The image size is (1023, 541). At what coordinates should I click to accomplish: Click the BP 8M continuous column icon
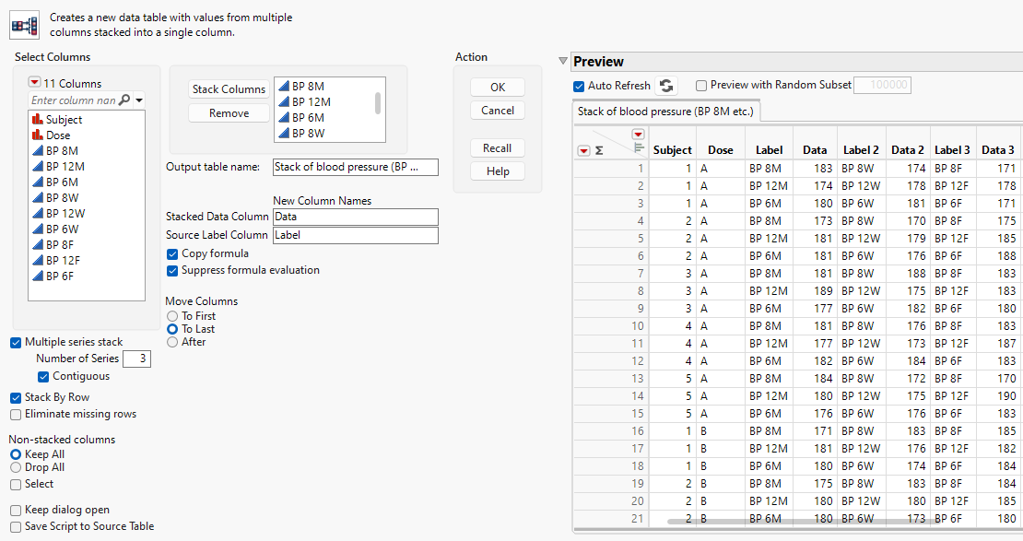coord(38,150)
